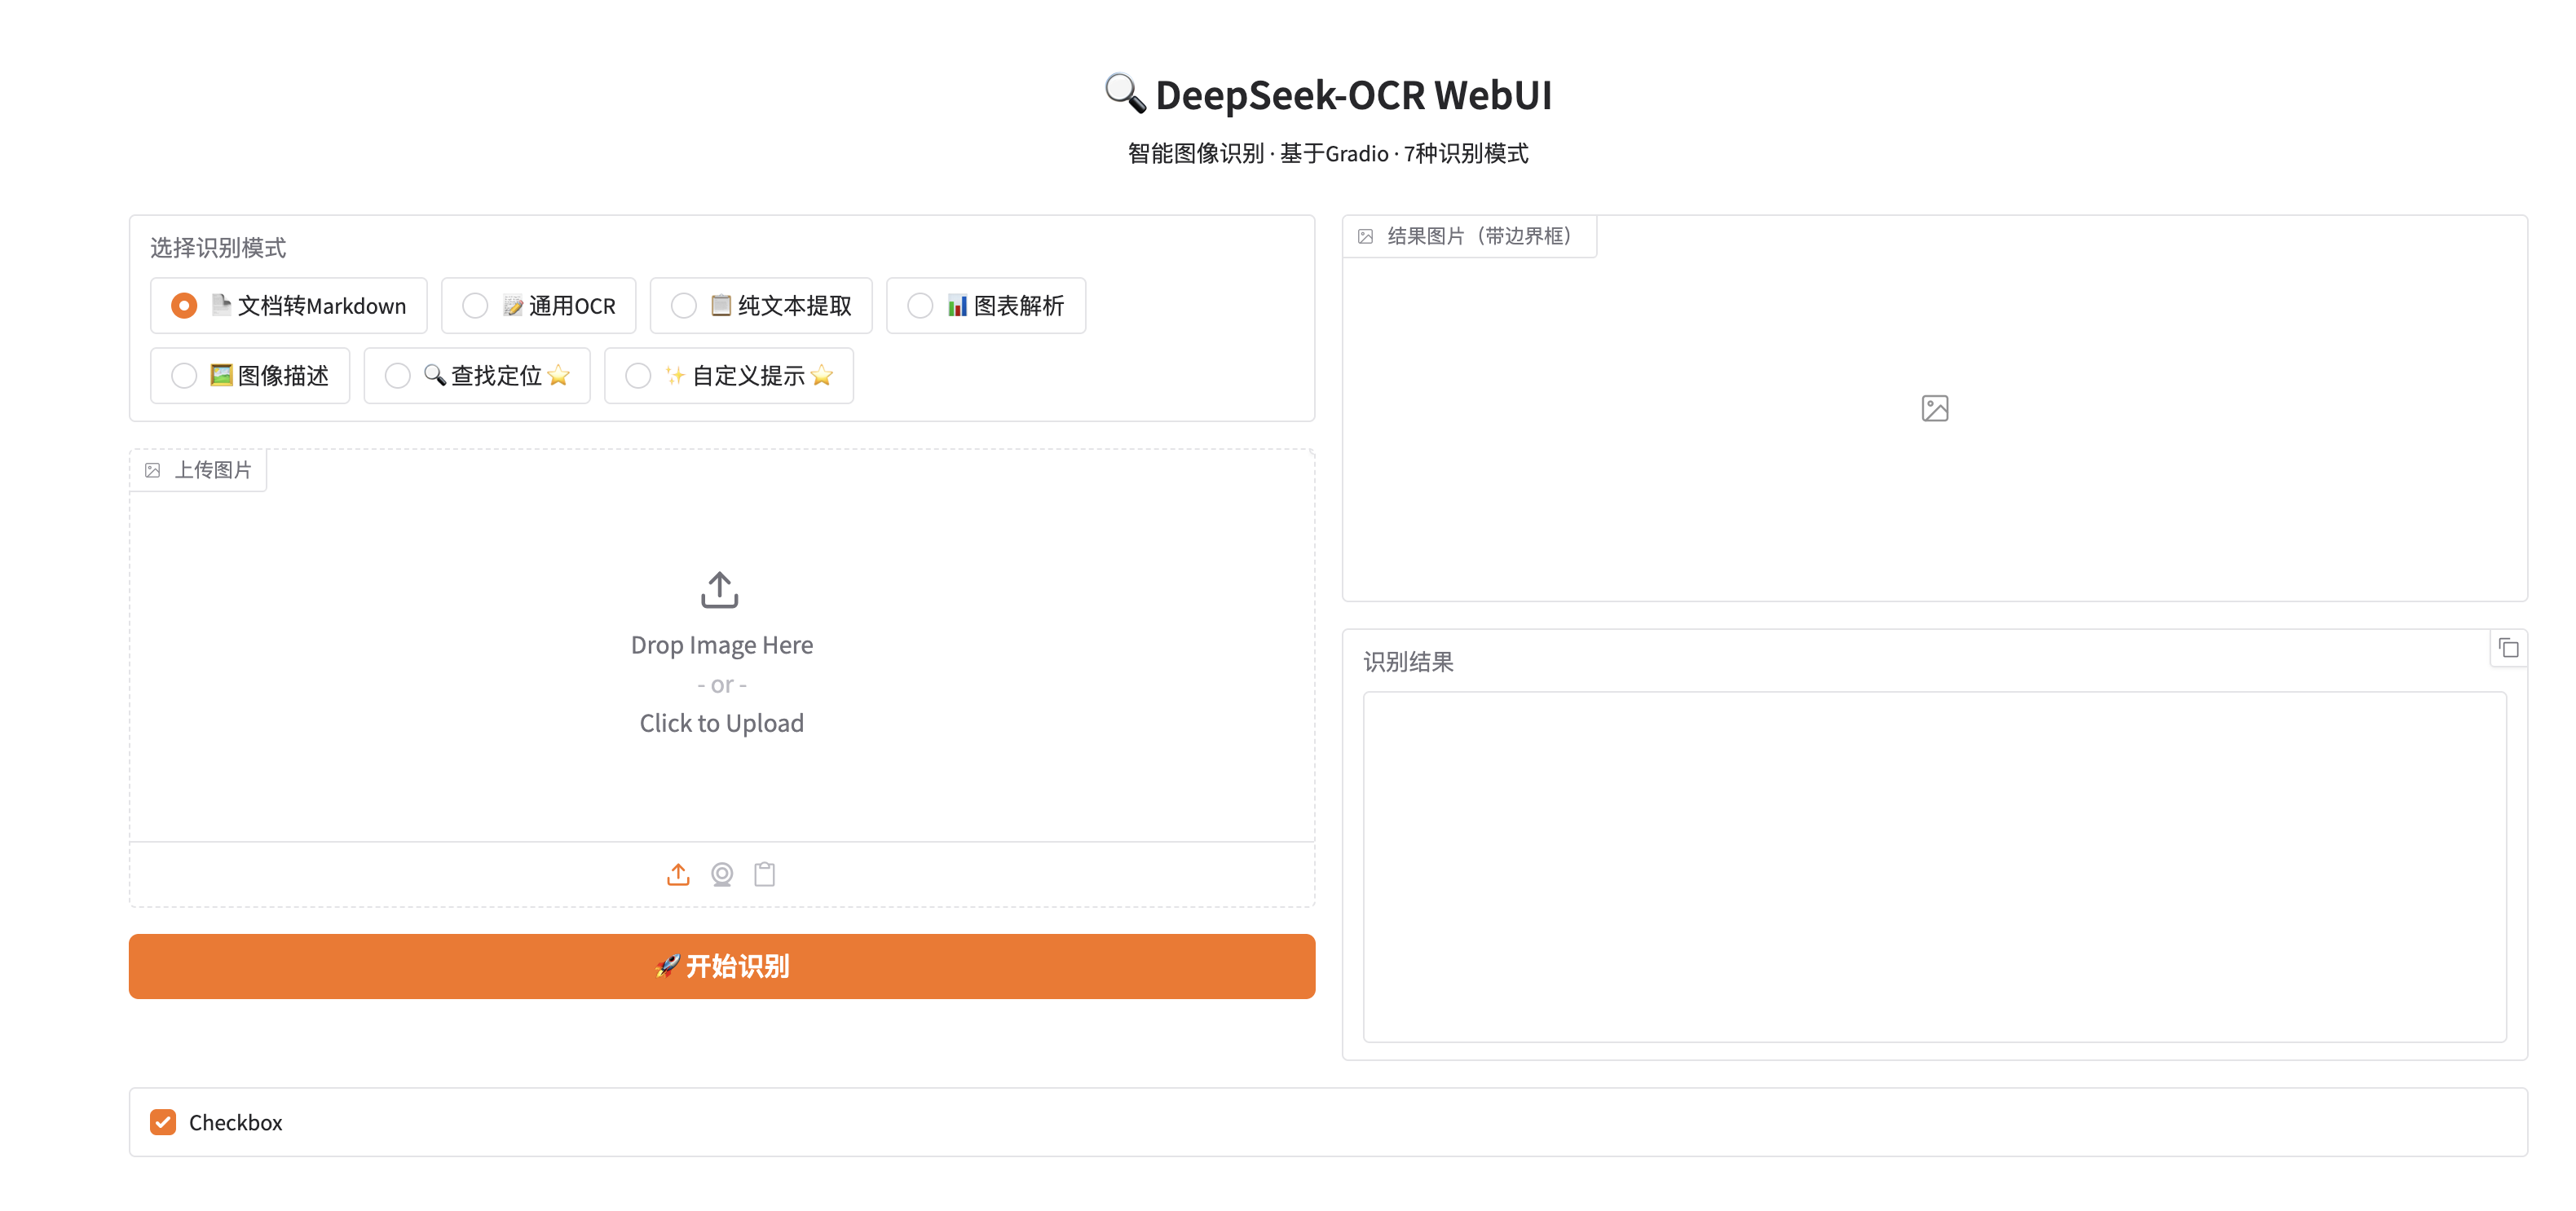Click the 结果图片 label icon

click(1366, 236)
